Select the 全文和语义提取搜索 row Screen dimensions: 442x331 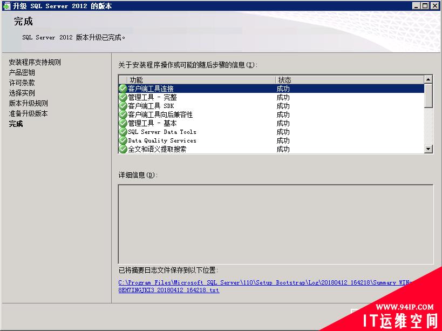271,149
